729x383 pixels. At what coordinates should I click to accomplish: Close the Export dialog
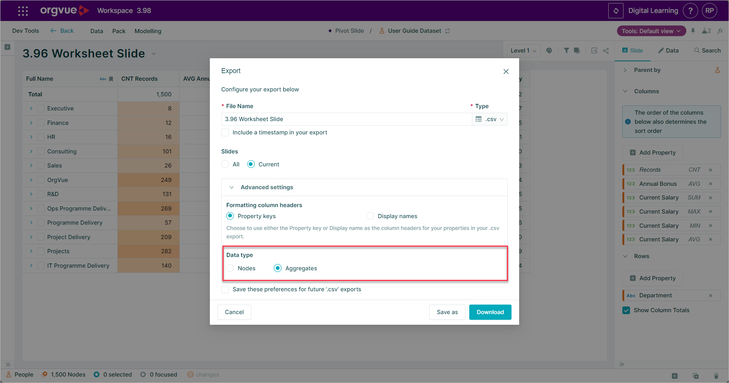(x=506, y=71)
